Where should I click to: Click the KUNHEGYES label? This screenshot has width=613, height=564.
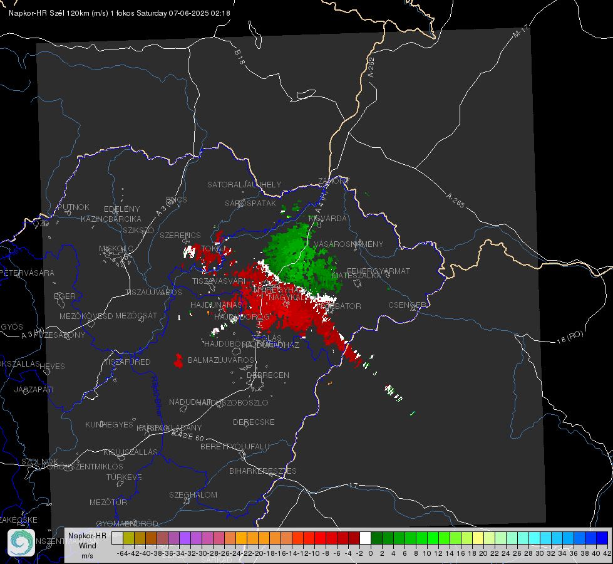click(x=109, y=424)
